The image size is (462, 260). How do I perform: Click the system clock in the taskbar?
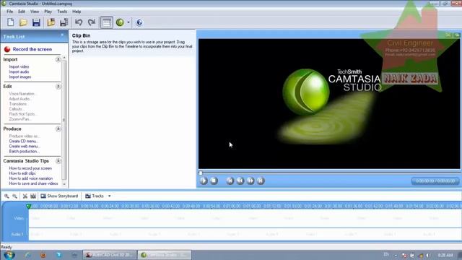[x=445, y=255]
